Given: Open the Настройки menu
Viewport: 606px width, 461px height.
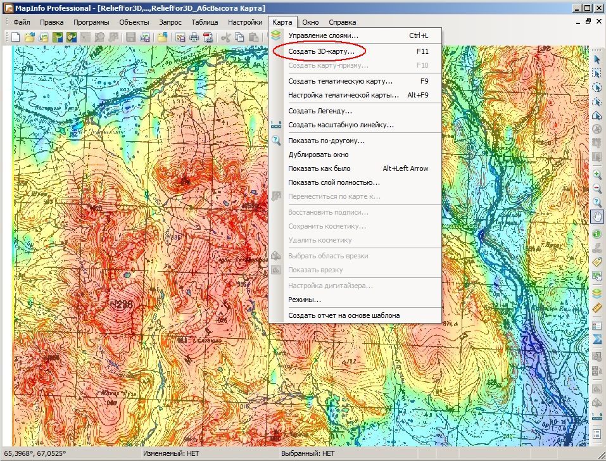Looking at the screenshot, I should [x=245, y=22].
